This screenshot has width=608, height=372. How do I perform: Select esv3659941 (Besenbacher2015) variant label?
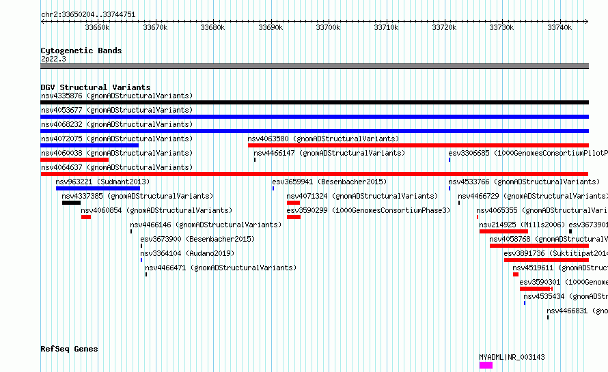(x=329, y=182)
